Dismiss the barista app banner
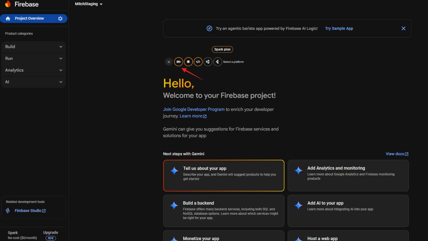This screenshot has height=241, width=428. click(x=403, y=29)
